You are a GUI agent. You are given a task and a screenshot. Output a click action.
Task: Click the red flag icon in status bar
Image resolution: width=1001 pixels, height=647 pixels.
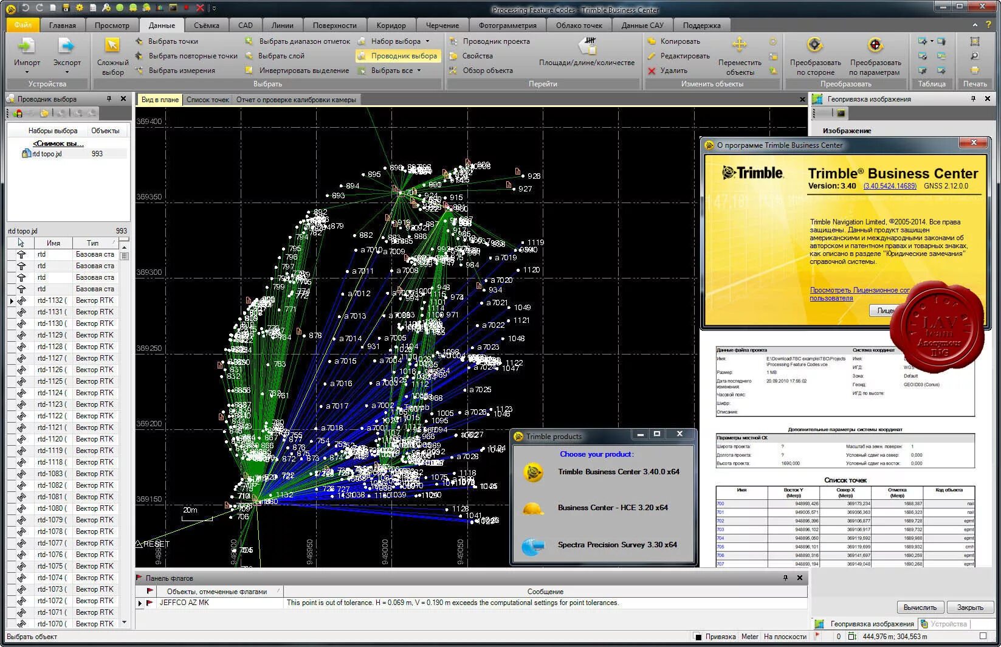pyautogui.click(x=817, y=636)
